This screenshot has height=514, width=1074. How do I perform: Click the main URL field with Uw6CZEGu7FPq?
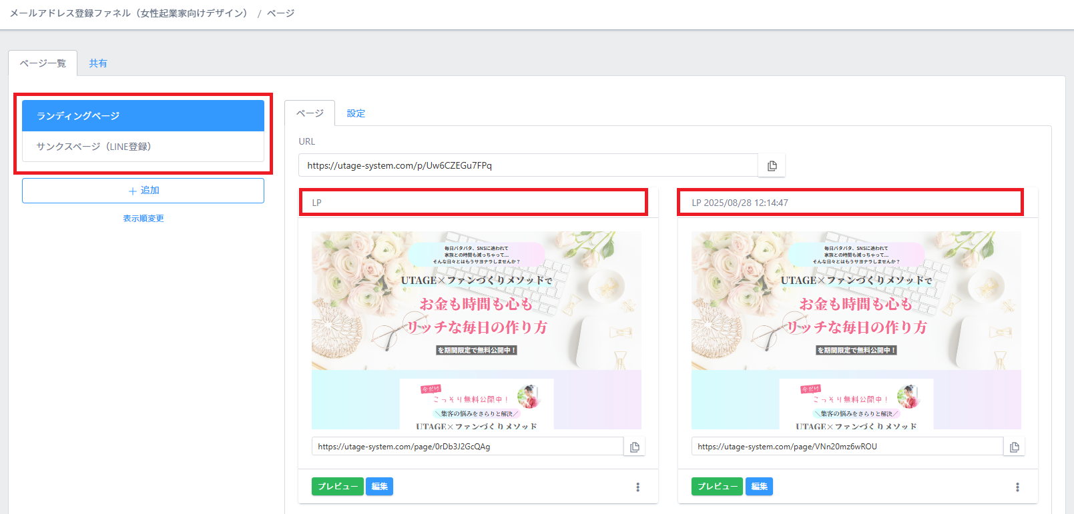click(528, 165)
